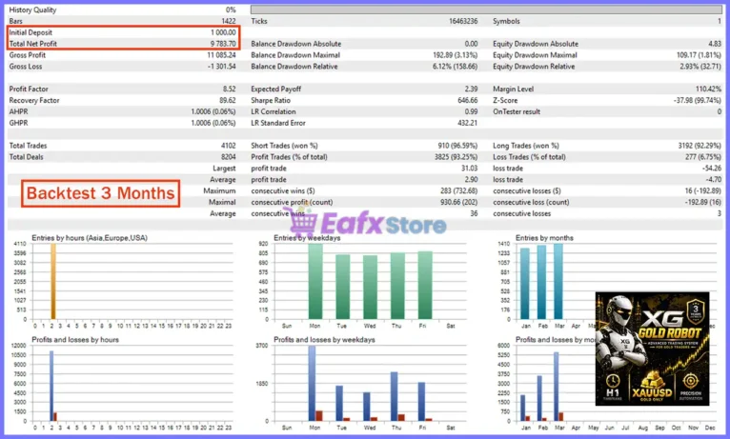Viewport: 730px width, 439px height.
Task: Select the Margin Level value 110.42%
Action: (x=708, y=89)
